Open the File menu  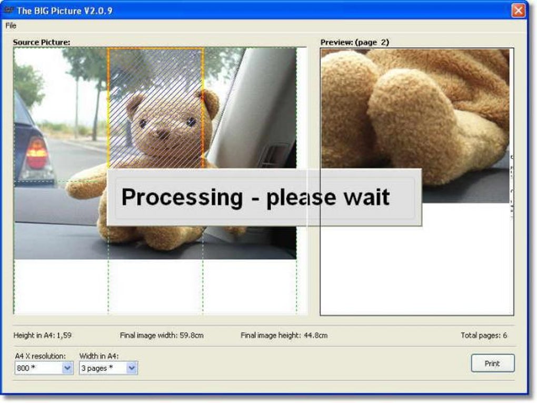coord(11,26)
